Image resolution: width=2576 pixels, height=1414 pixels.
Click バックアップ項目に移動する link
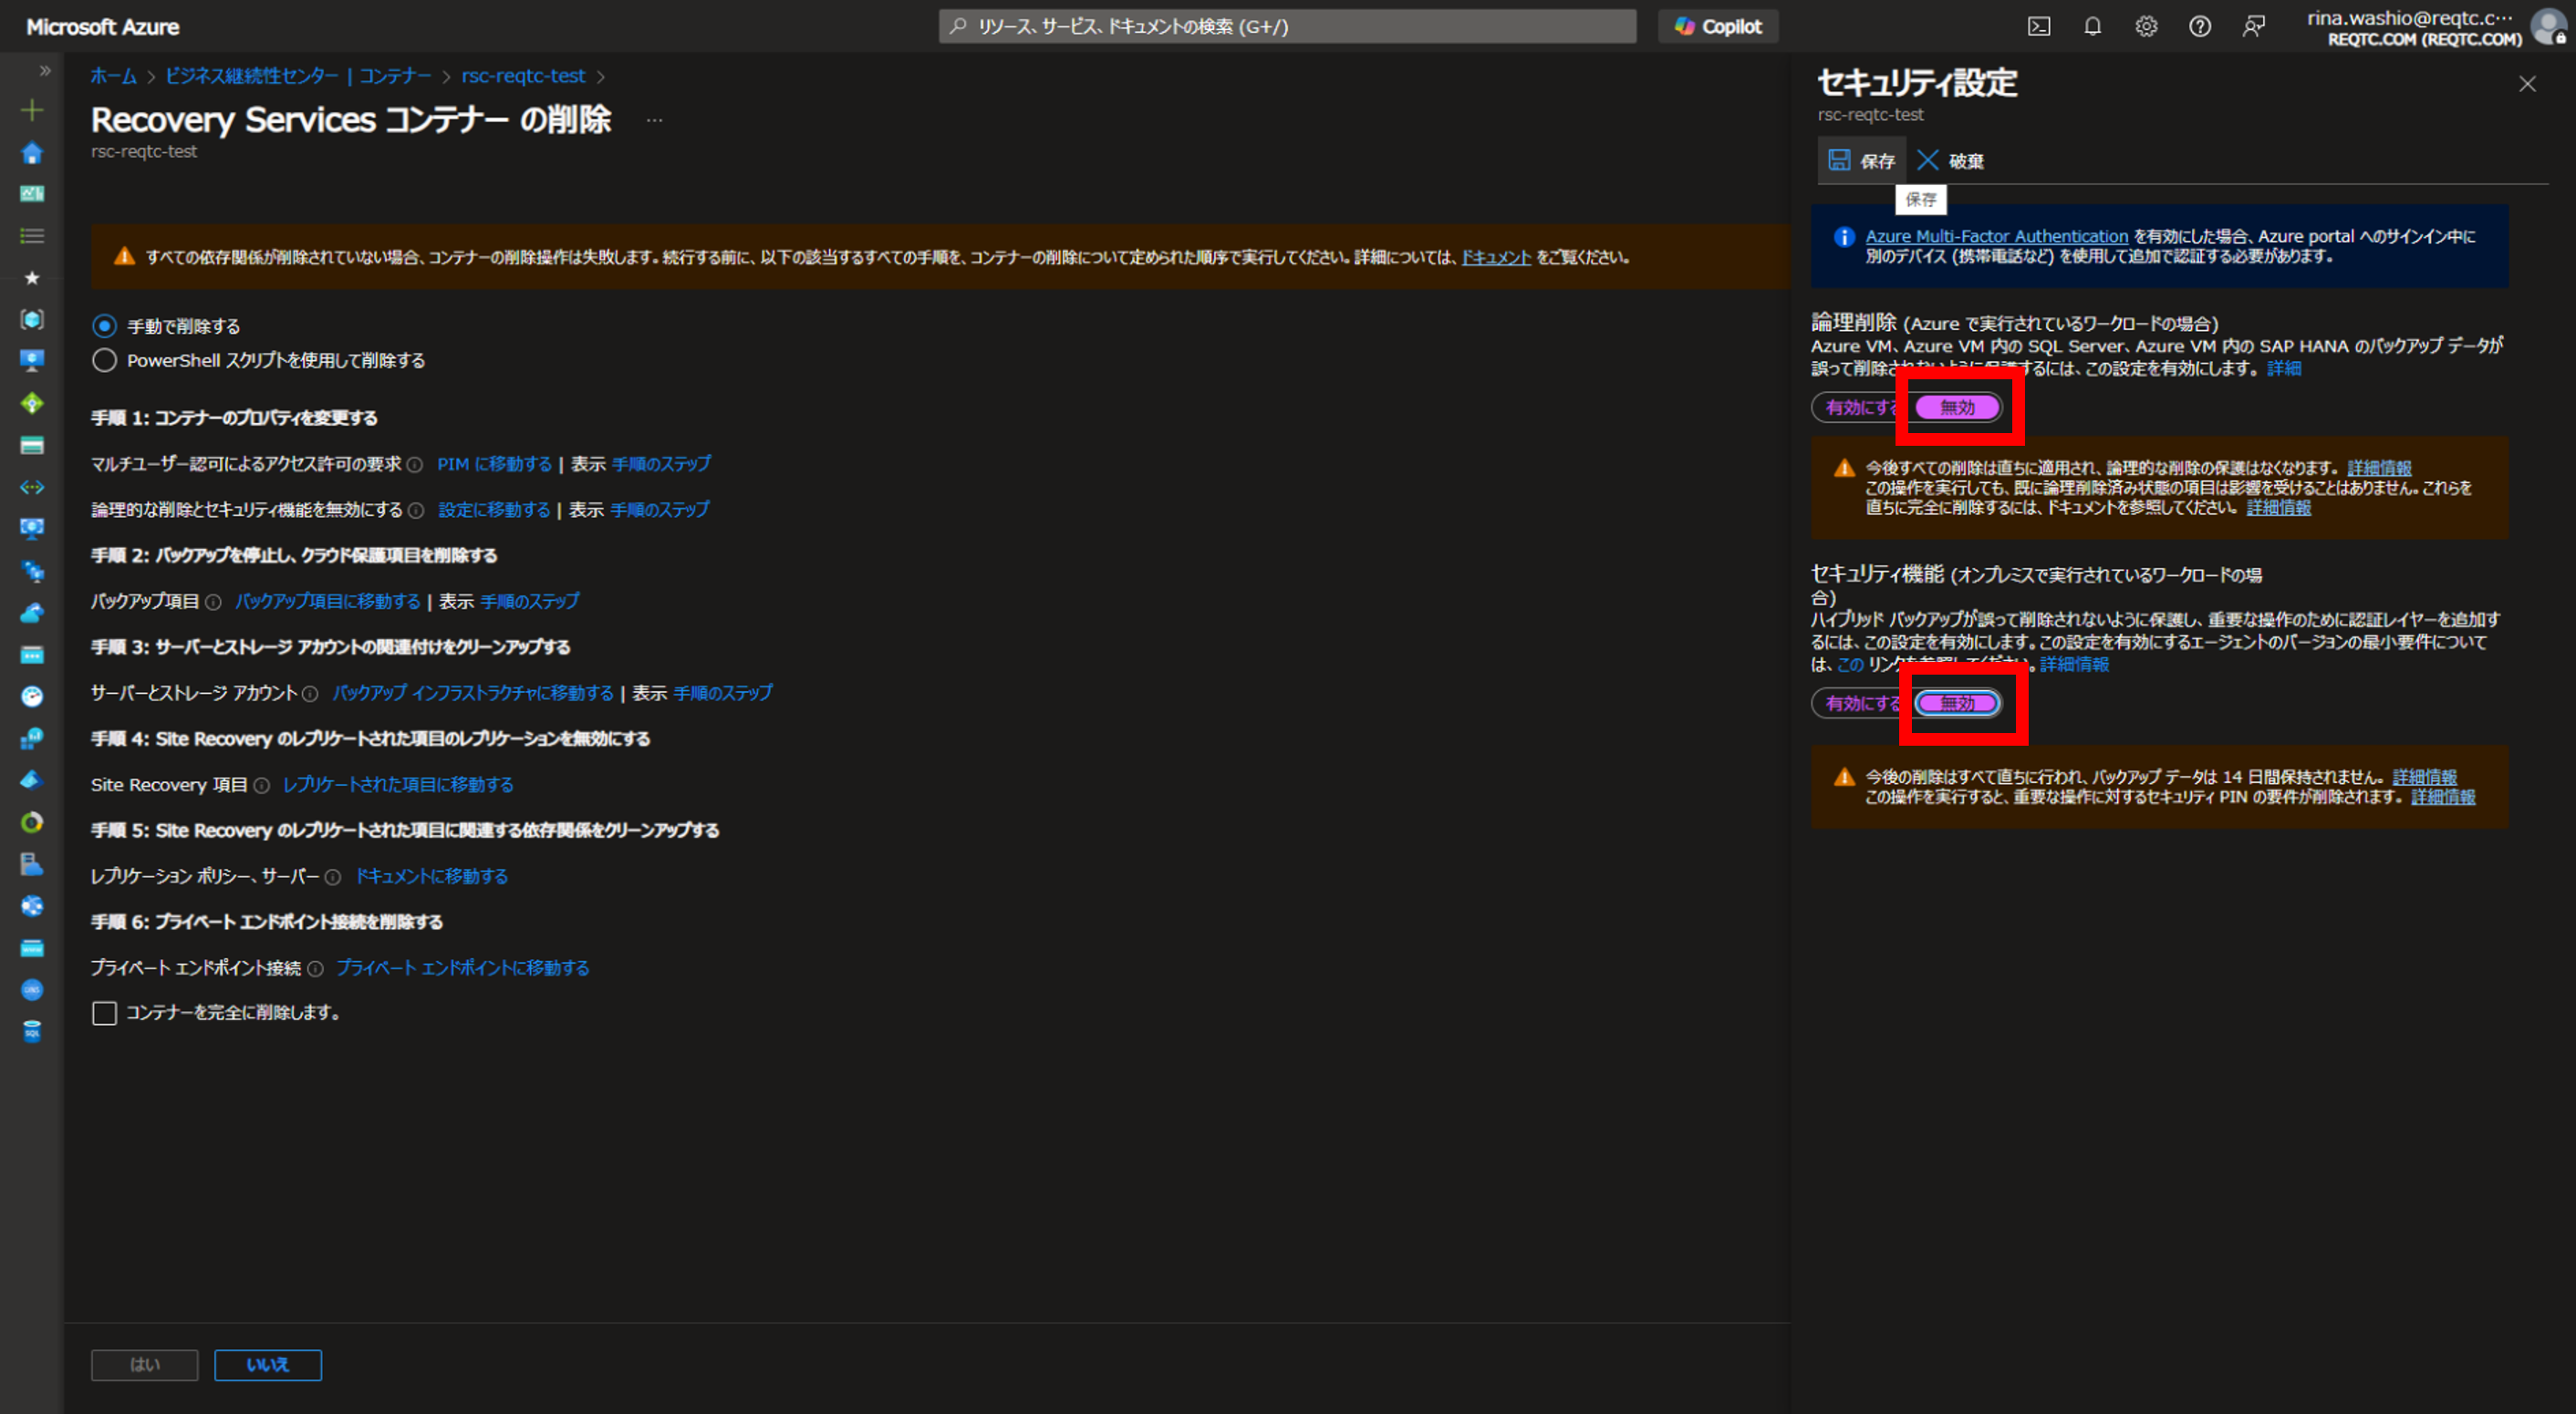(x=327, y=602)
